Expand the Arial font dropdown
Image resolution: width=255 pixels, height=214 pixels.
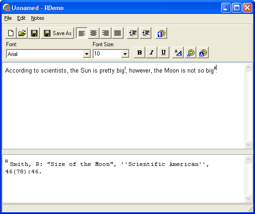(x=87, y=54)
